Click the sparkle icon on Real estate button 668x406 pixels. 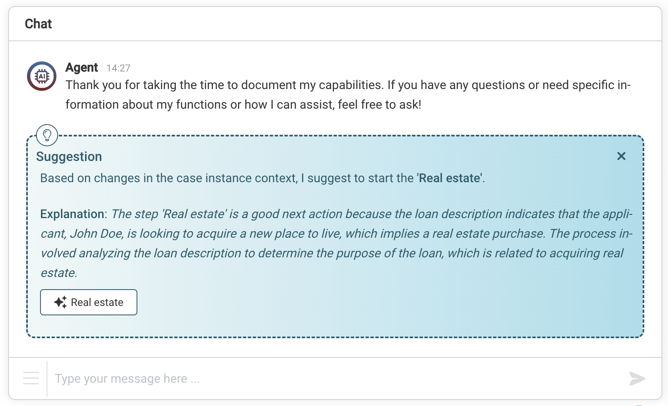click(x=60, y=302)
